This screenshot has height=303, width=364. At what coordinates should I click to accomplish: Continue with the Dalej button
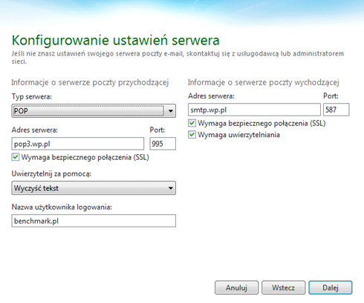(x=331, y=287)
